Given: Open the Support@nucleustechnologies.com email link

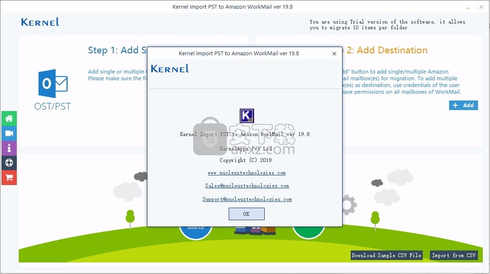Looking at the screenshot, I should tap(247, 199).
